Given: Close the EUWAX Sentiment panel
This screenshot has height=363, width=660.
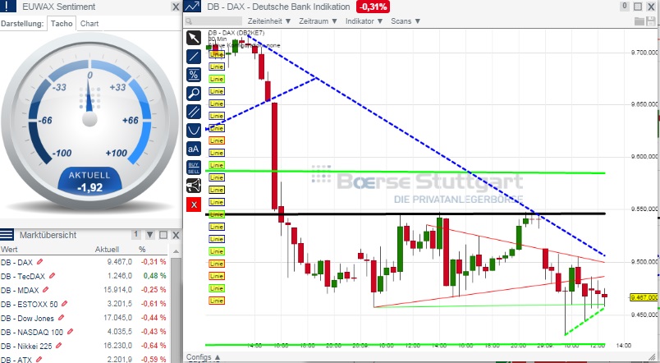Looking at the screenshot, I should [176, 7].
